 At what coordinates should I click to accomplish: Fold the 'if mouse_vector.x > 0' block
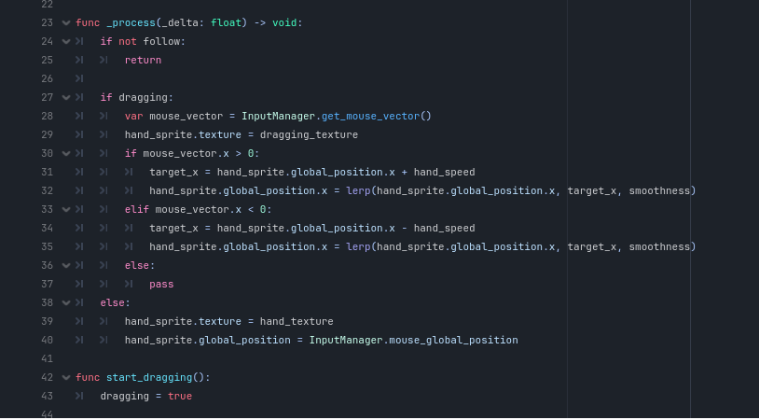tap(66, 154)
